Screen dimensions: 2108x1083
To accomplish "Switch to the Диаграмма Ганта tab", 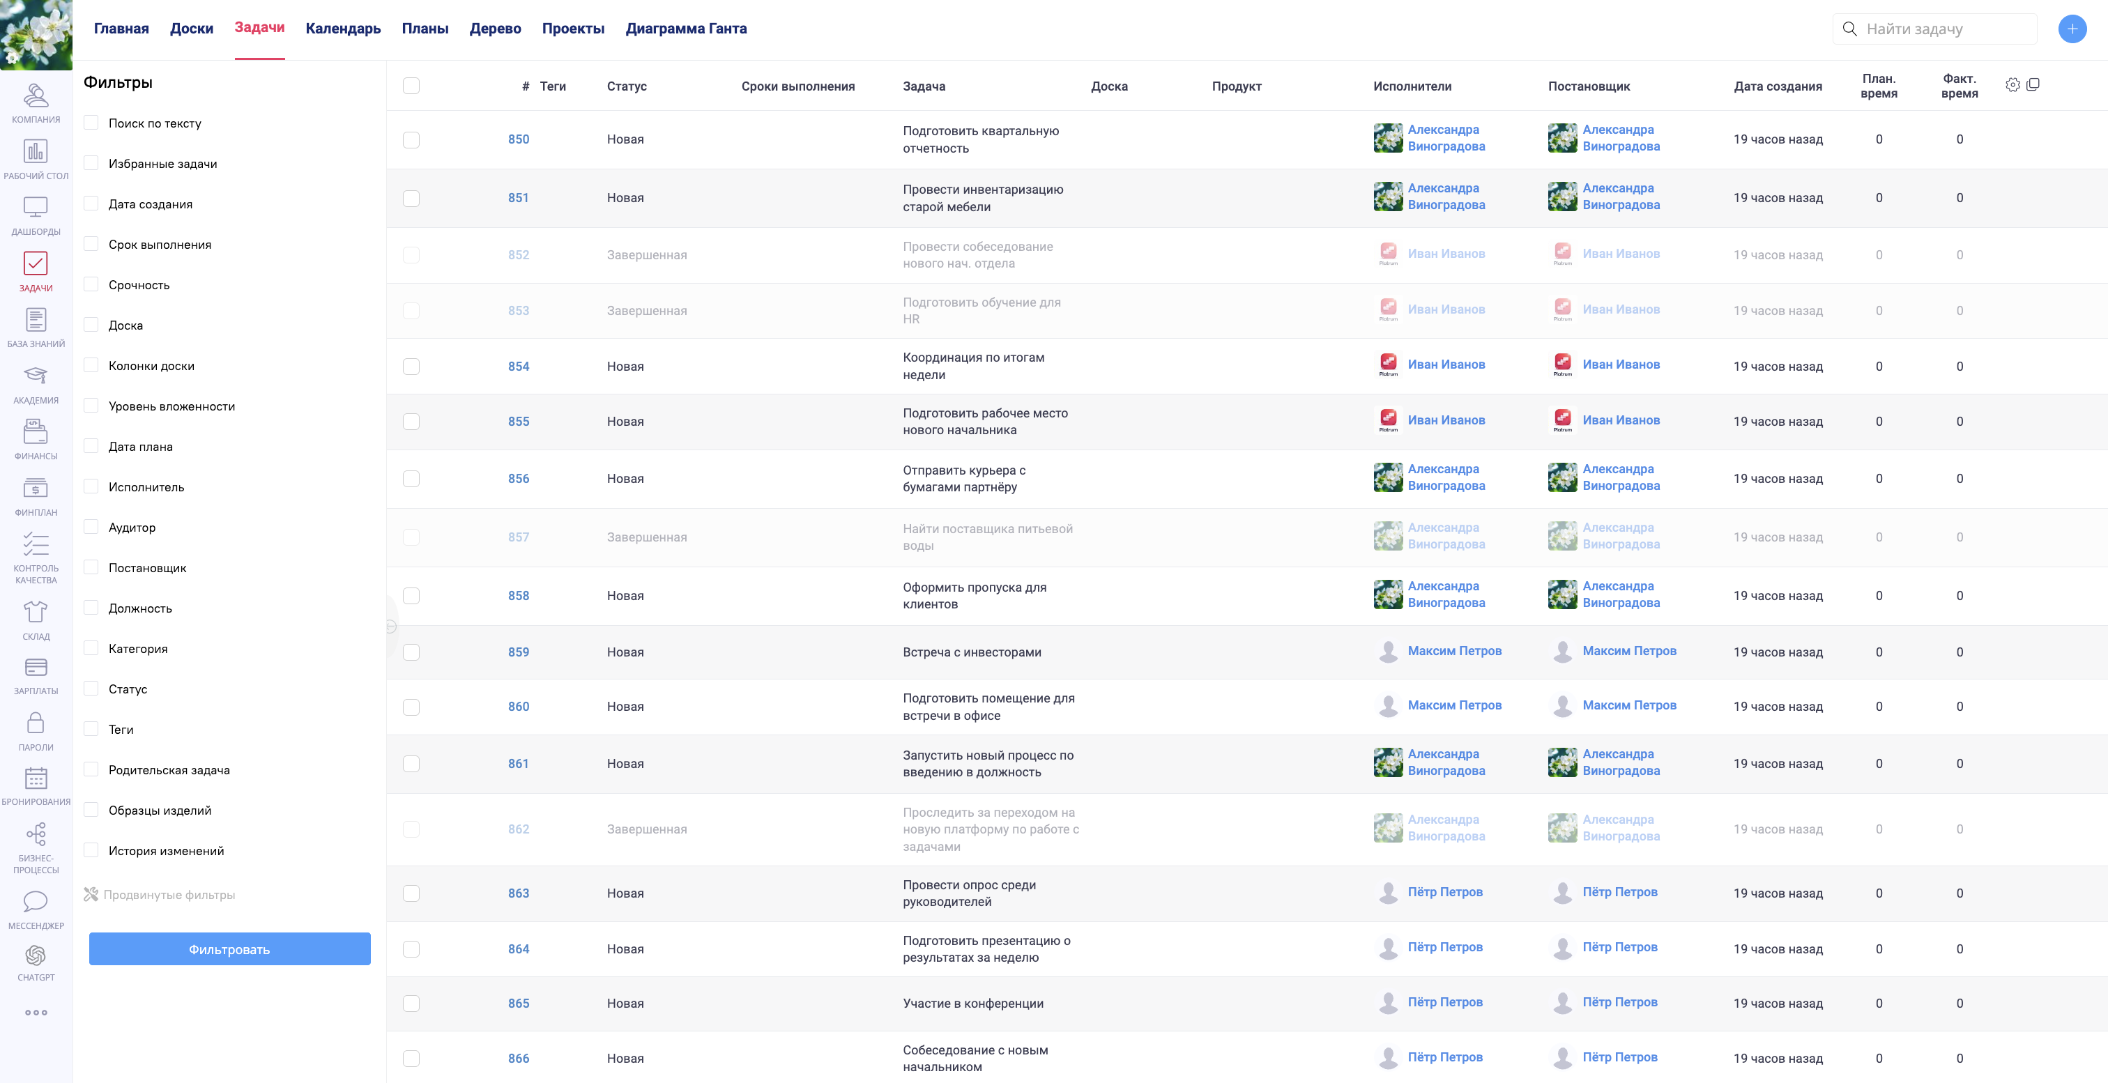I will coord(686,29).
